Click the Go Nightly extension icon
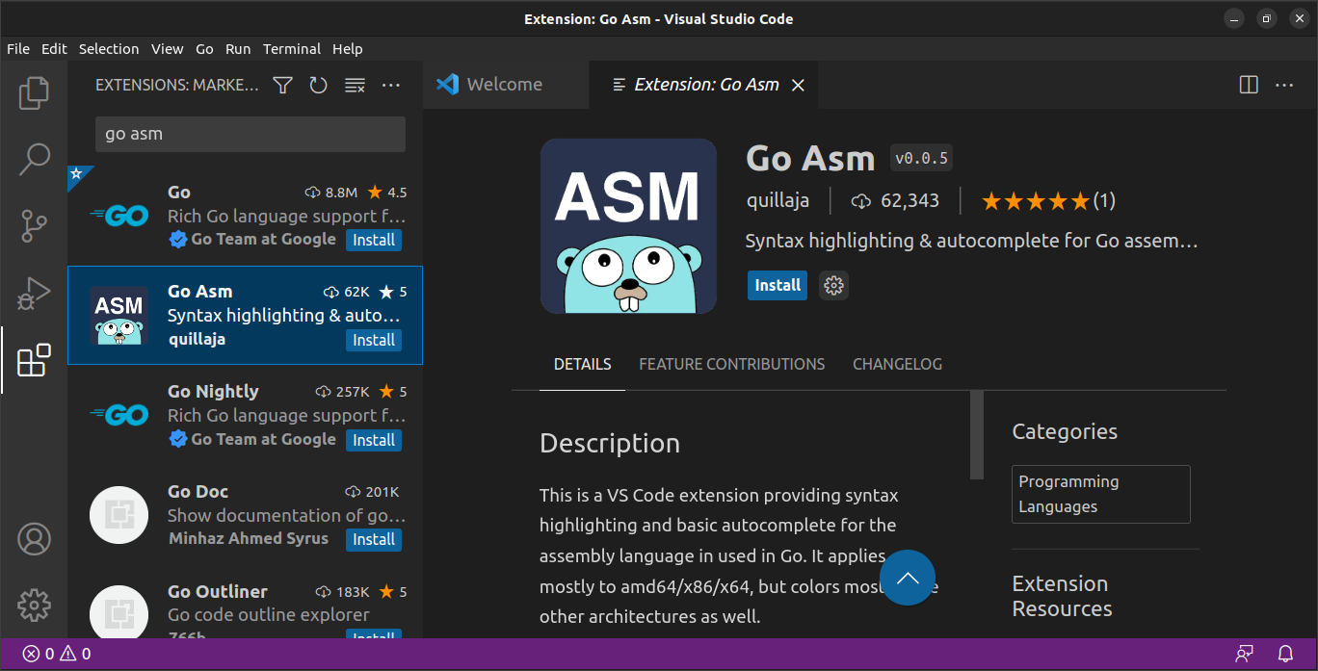Image resolution: width=1318 pixels, height=671 pixels. coord(119,415)
